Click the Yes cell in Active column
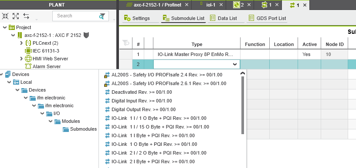This screenshot has height=168, width=356. coord(309,55)
